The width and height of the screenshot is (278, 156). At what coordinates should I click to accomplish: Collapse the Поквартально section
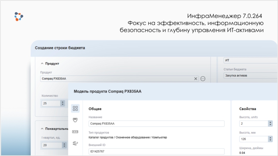click(42, 129)
